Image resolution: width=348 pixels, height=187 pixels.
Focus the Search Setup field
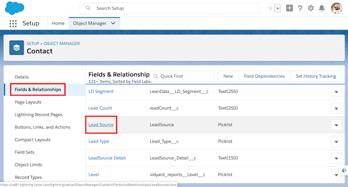pos(169,8)
